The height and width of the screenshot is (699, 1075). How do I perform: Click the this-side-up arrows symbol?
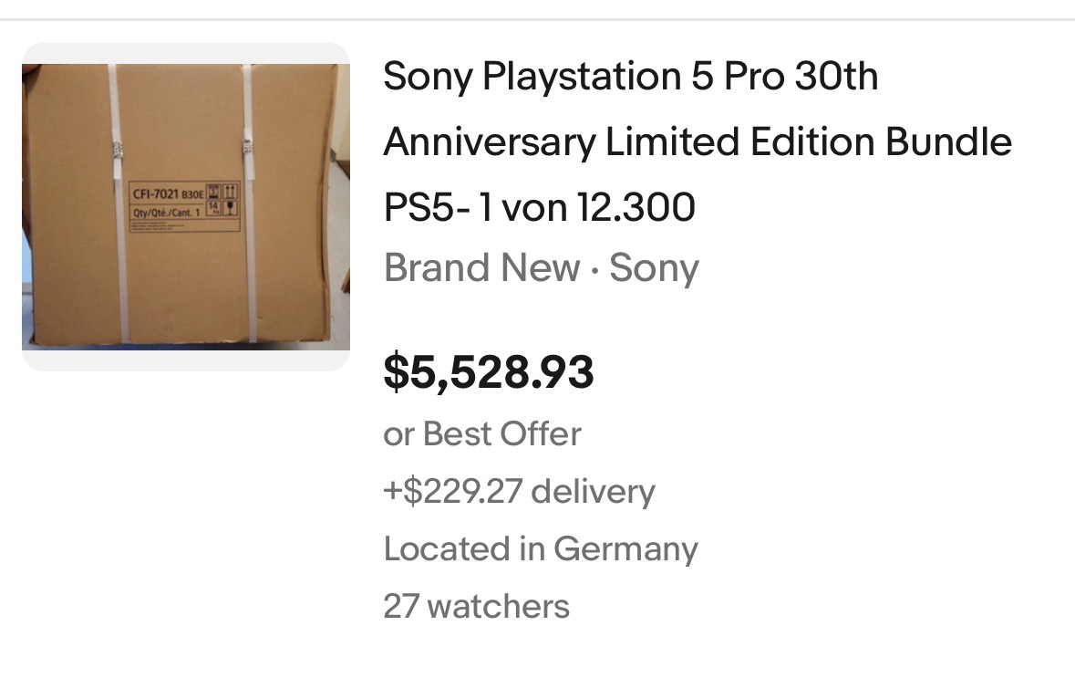(231, 191)
